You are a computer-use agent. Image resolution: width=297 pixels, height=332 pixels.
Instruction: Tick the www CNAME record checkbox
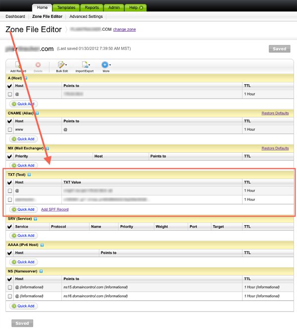pos(10,129)
